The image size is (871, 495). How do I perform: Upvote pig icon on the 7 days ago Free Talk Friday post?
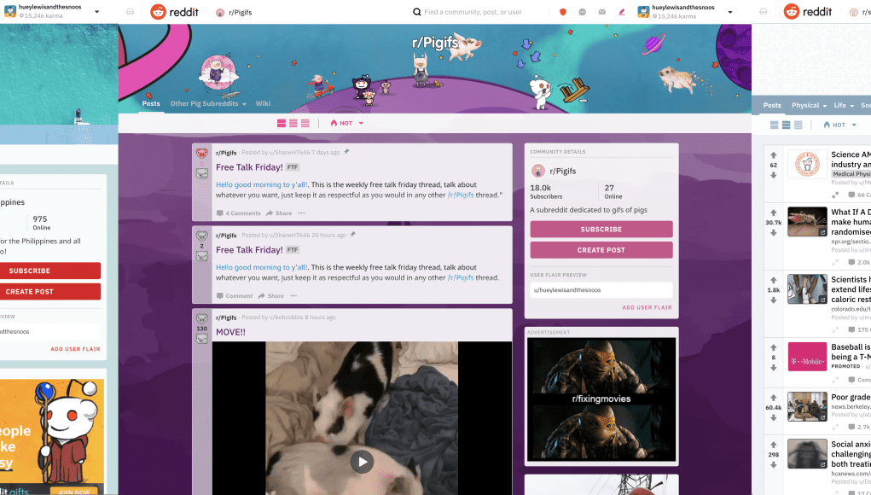tap(201, 154)
